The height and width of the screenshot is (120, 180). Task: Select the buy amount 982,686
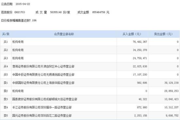142,83
